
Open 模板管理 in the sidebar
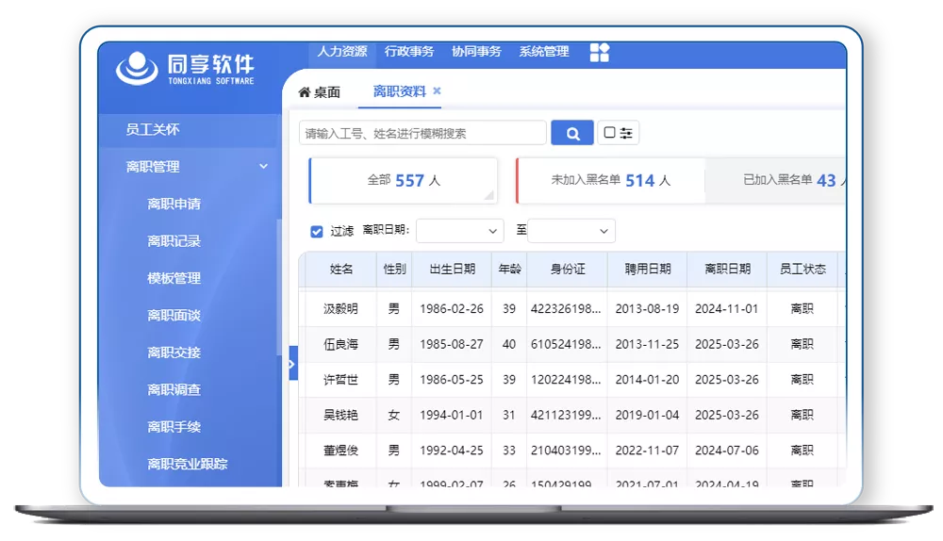click(174, 278)
